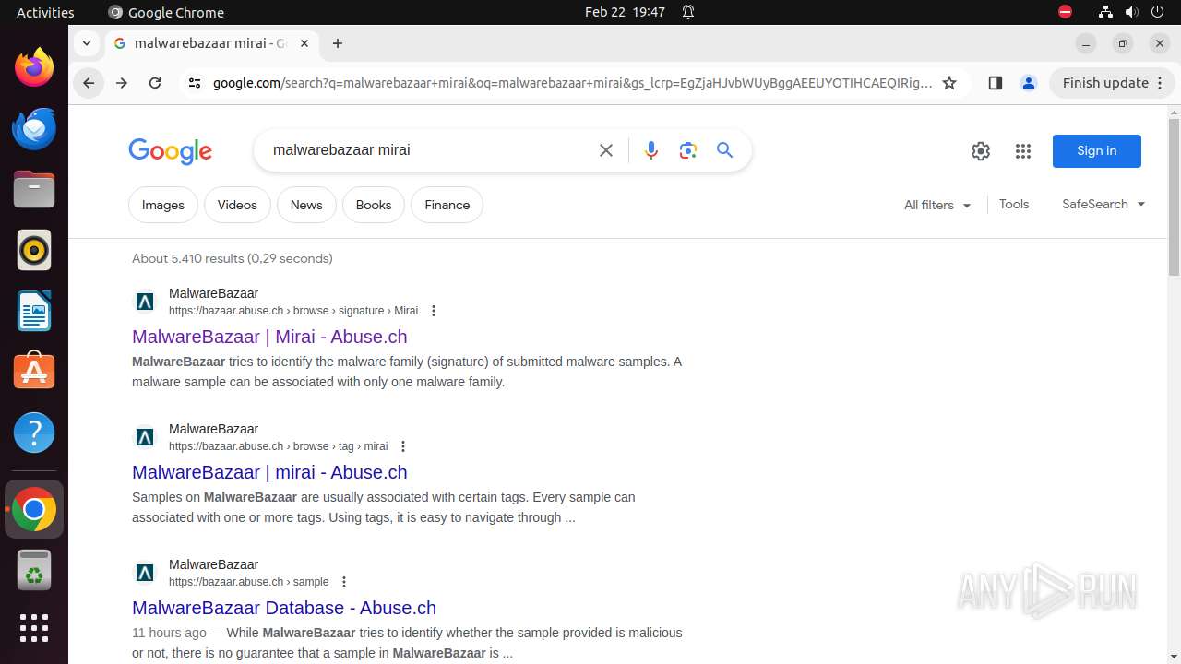Show the applications grid

tap(34, 628)
